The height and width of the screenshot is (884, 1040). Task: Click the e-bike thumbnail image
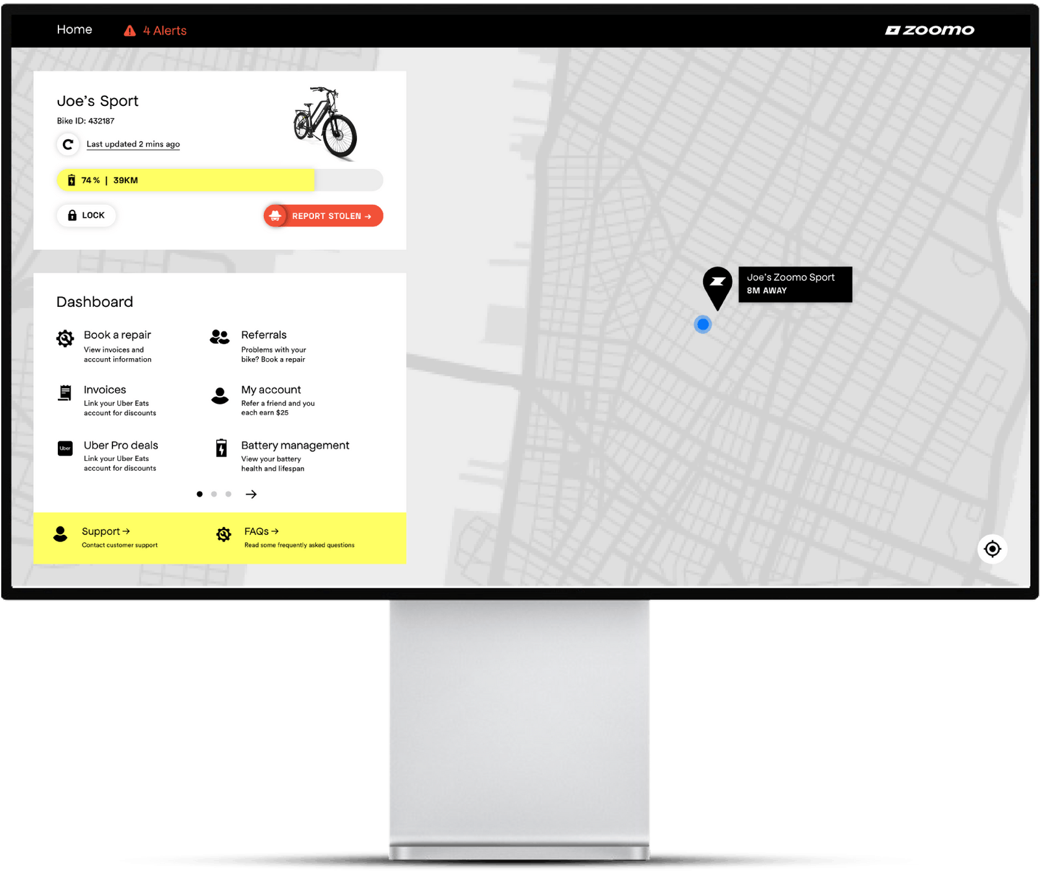pos(325,123)
